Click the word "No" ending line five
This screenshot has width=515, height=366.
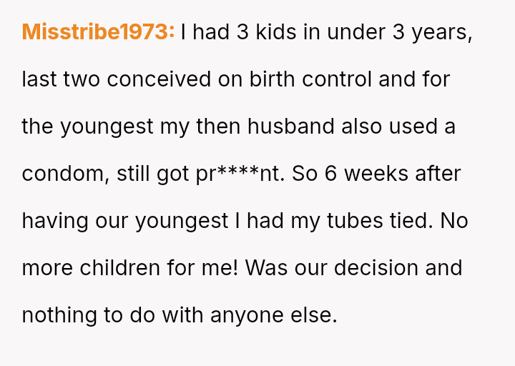(x=454, y=221)
